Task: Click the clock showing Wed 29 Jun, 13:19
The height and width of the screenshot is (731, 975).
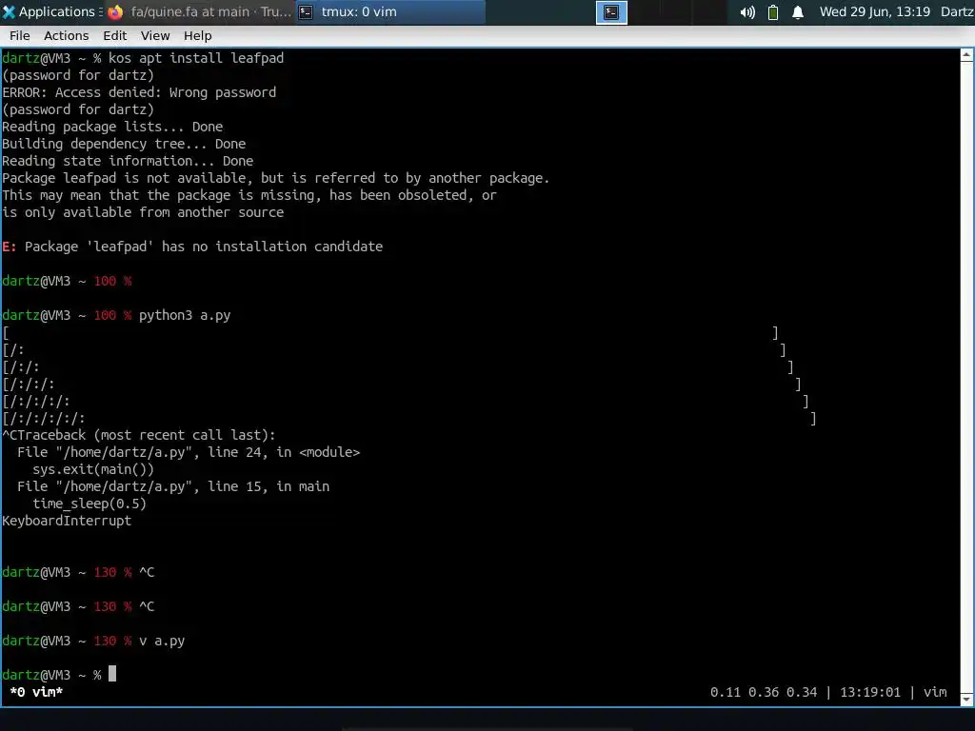Action: pyautogui.click(x=874, y=11)
